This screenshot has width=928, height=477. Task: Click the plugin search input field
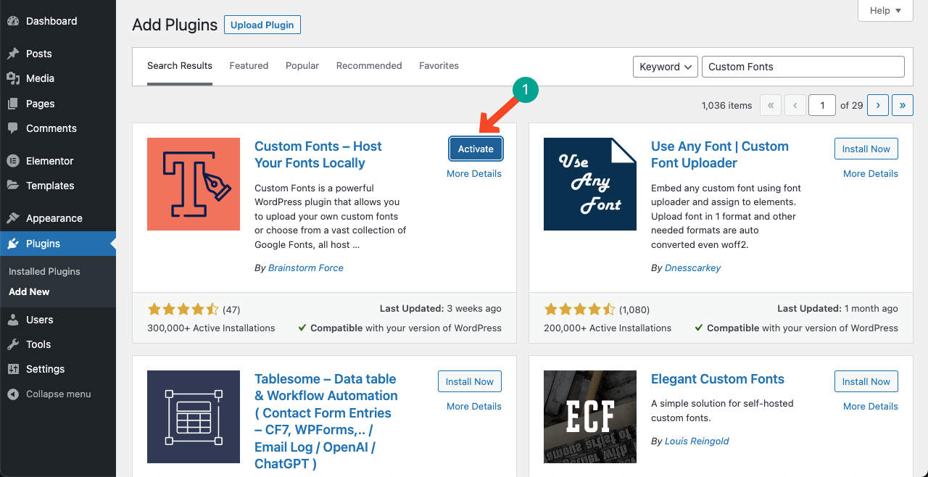pyautogui.click(x=803, y=67)
